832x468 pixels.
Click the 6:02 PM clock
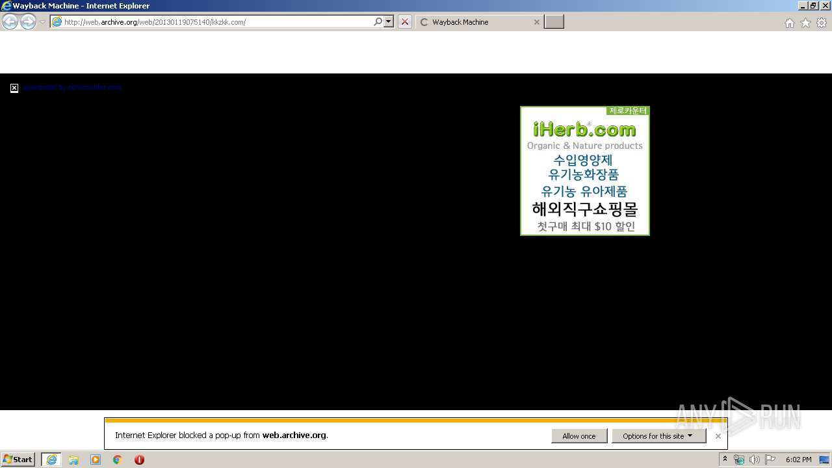point(798,460)
